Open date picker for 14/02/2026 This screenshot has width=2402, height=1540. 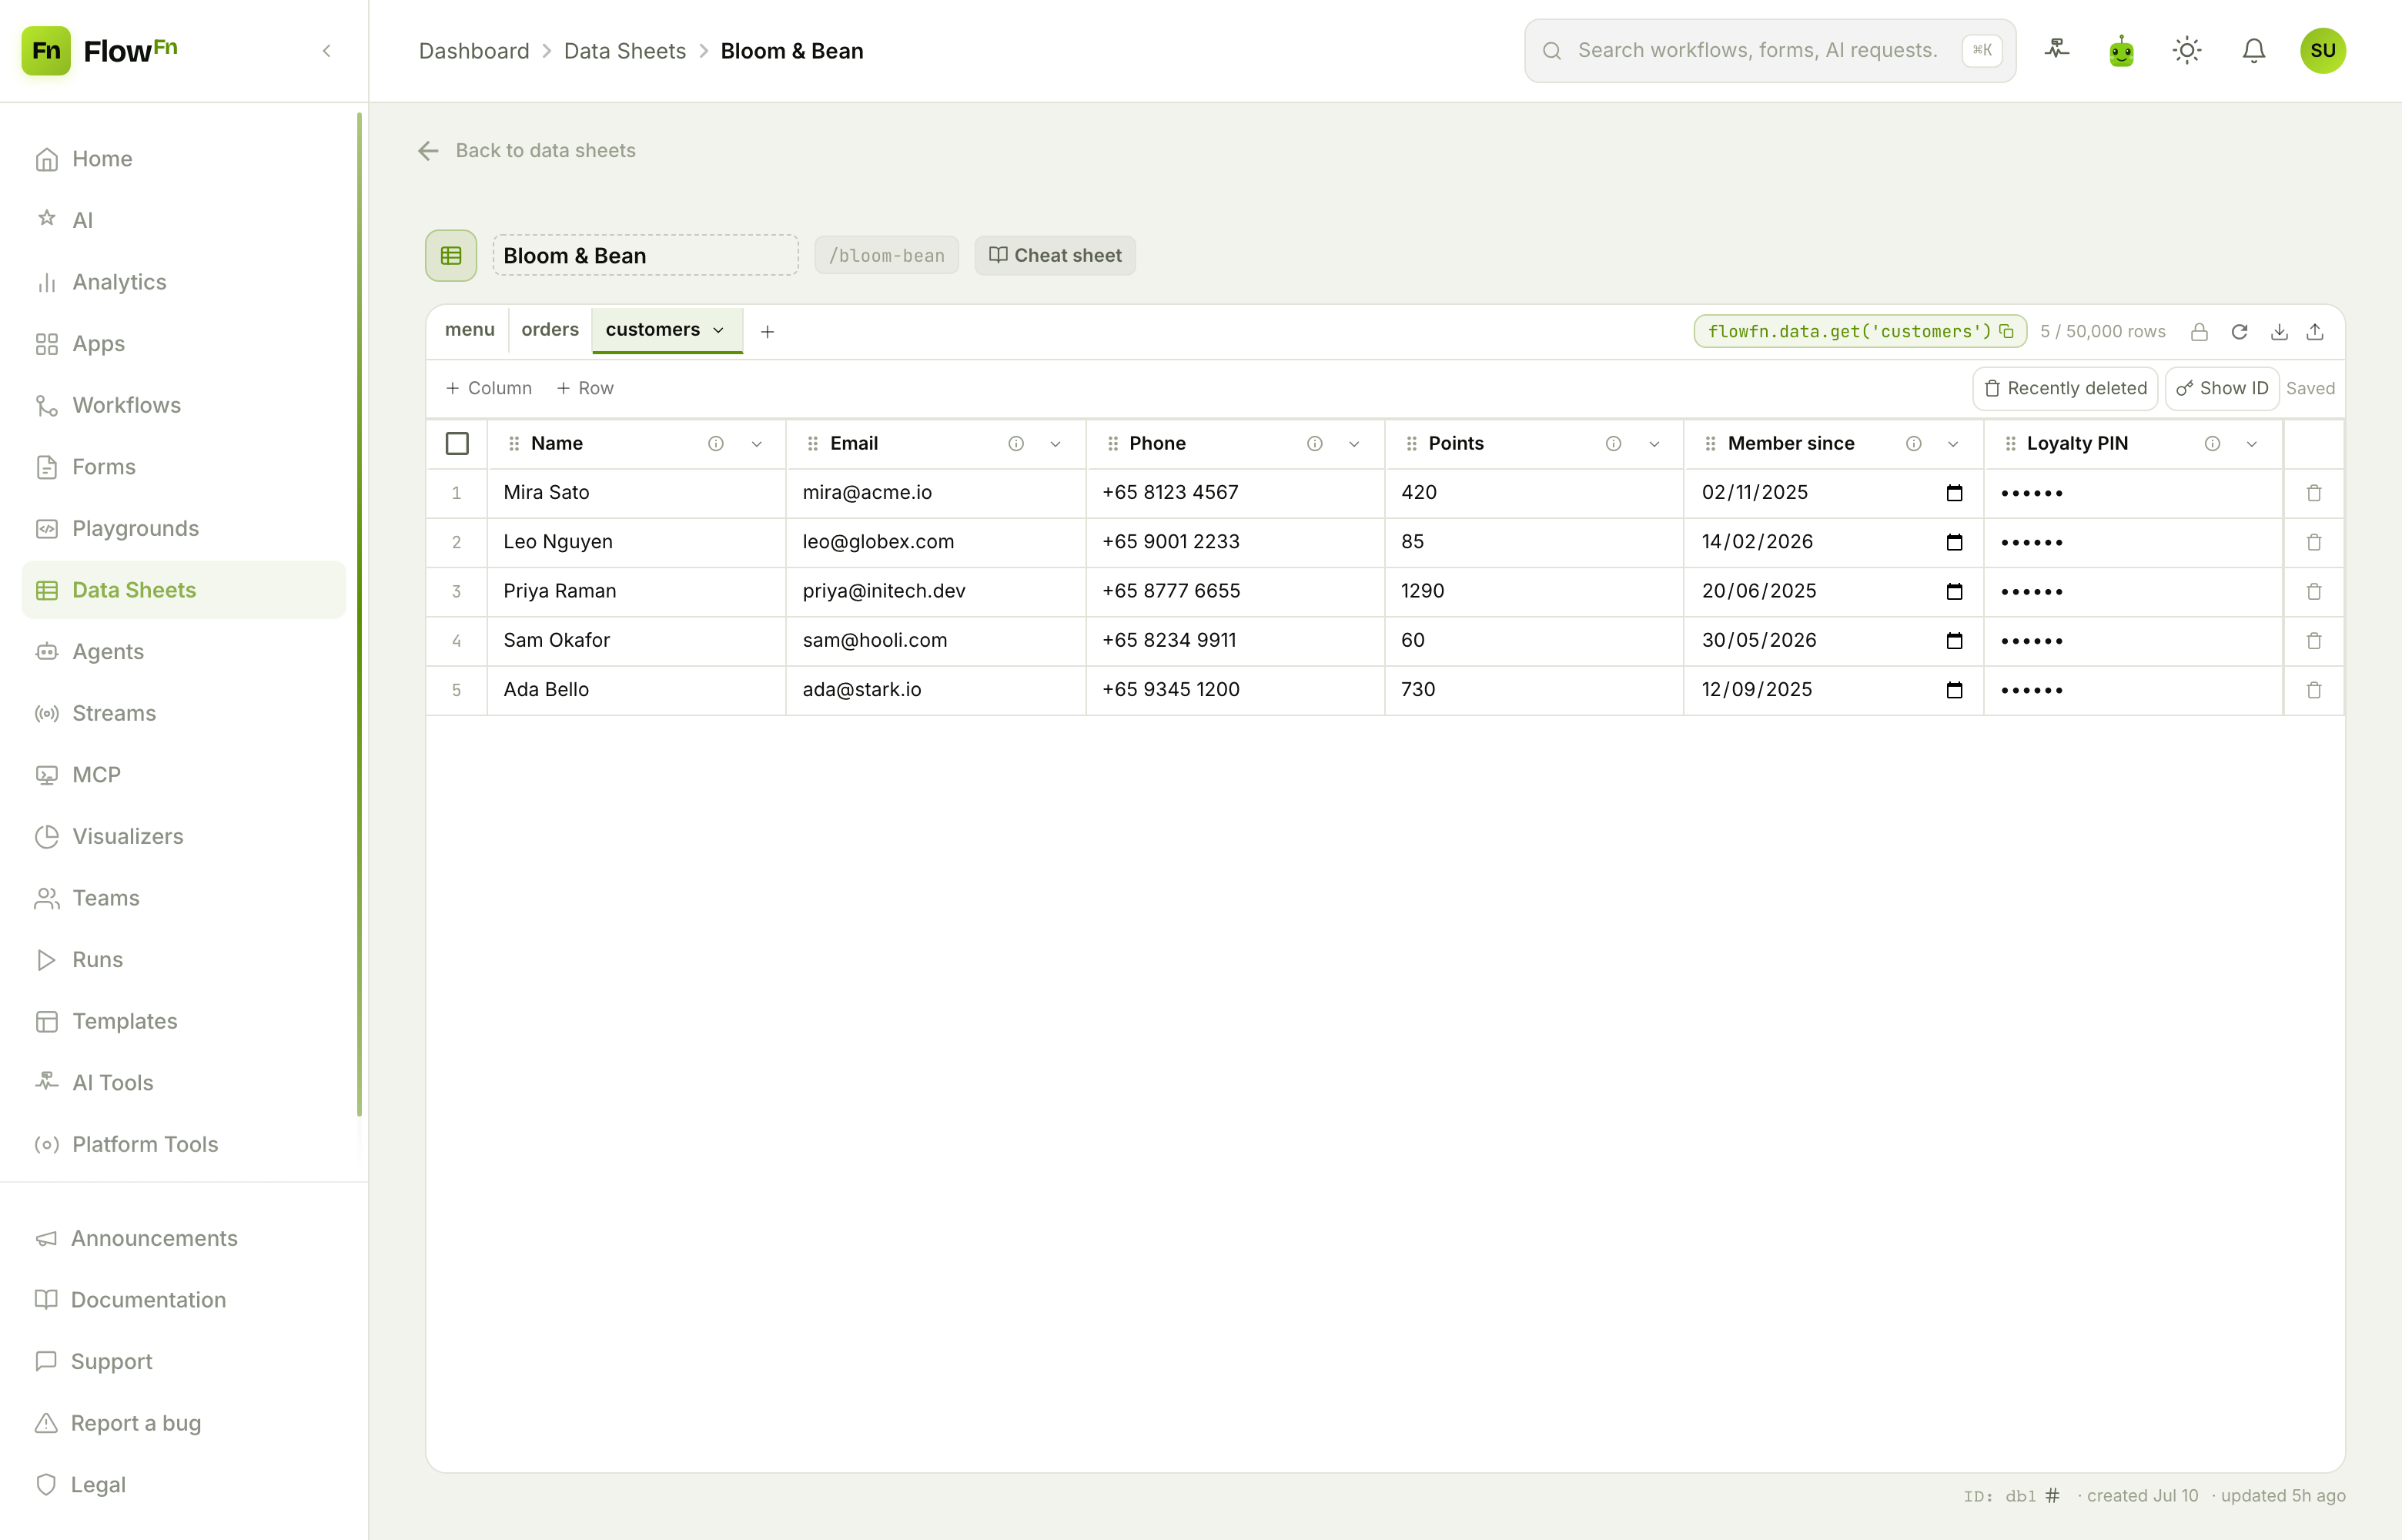[x=1954, y=542]
